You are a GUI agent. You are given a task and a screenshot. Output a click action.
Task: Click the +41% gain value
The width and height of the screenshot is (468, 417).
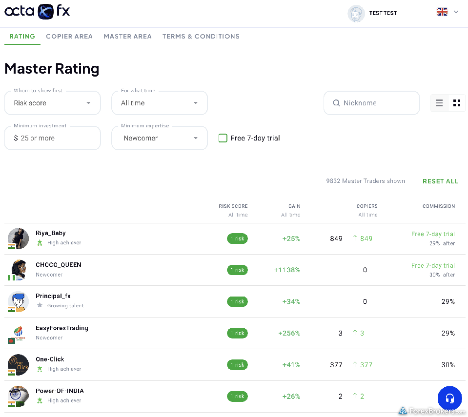[x=291, y=365]
